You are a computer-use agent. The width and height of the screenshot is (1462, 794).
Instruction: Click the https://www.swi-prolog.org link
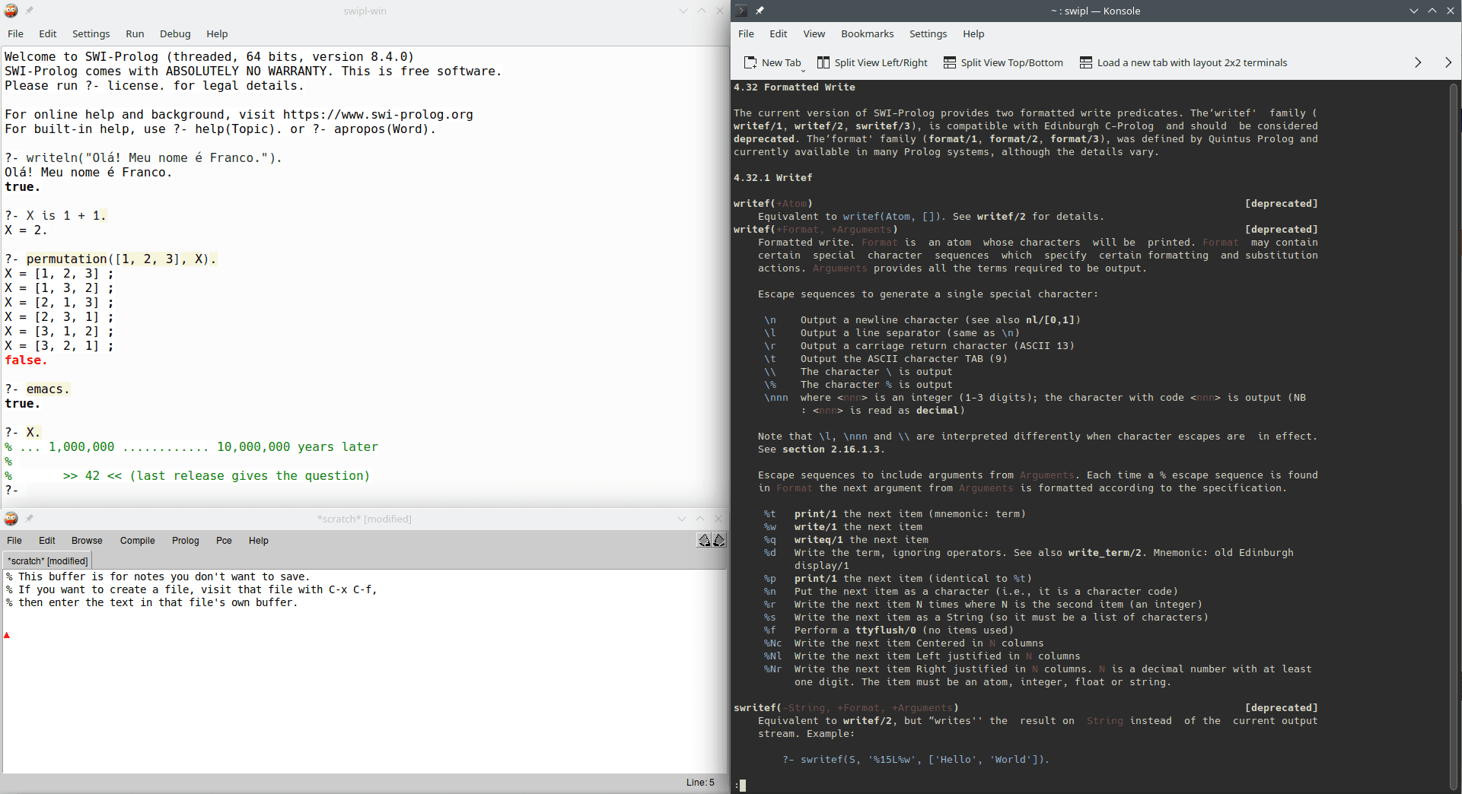[x=377, y=114]
